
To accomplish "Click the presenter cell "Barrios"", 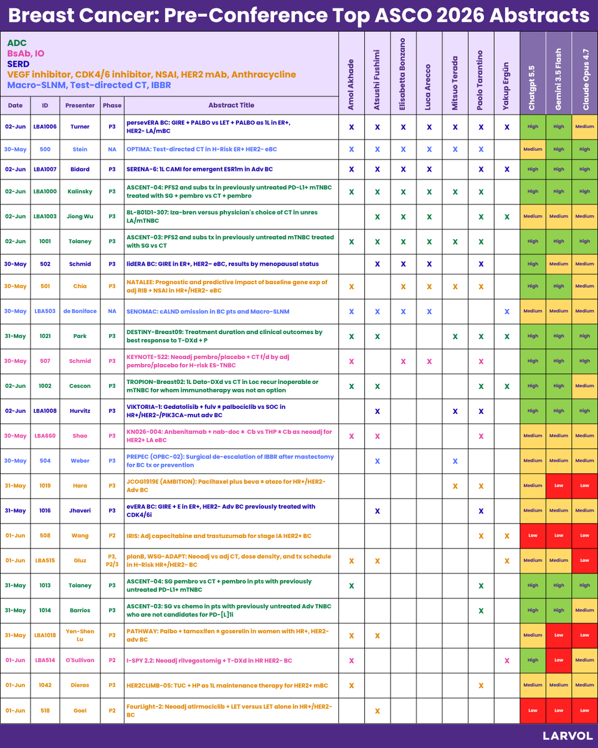I will click(80, 610).
